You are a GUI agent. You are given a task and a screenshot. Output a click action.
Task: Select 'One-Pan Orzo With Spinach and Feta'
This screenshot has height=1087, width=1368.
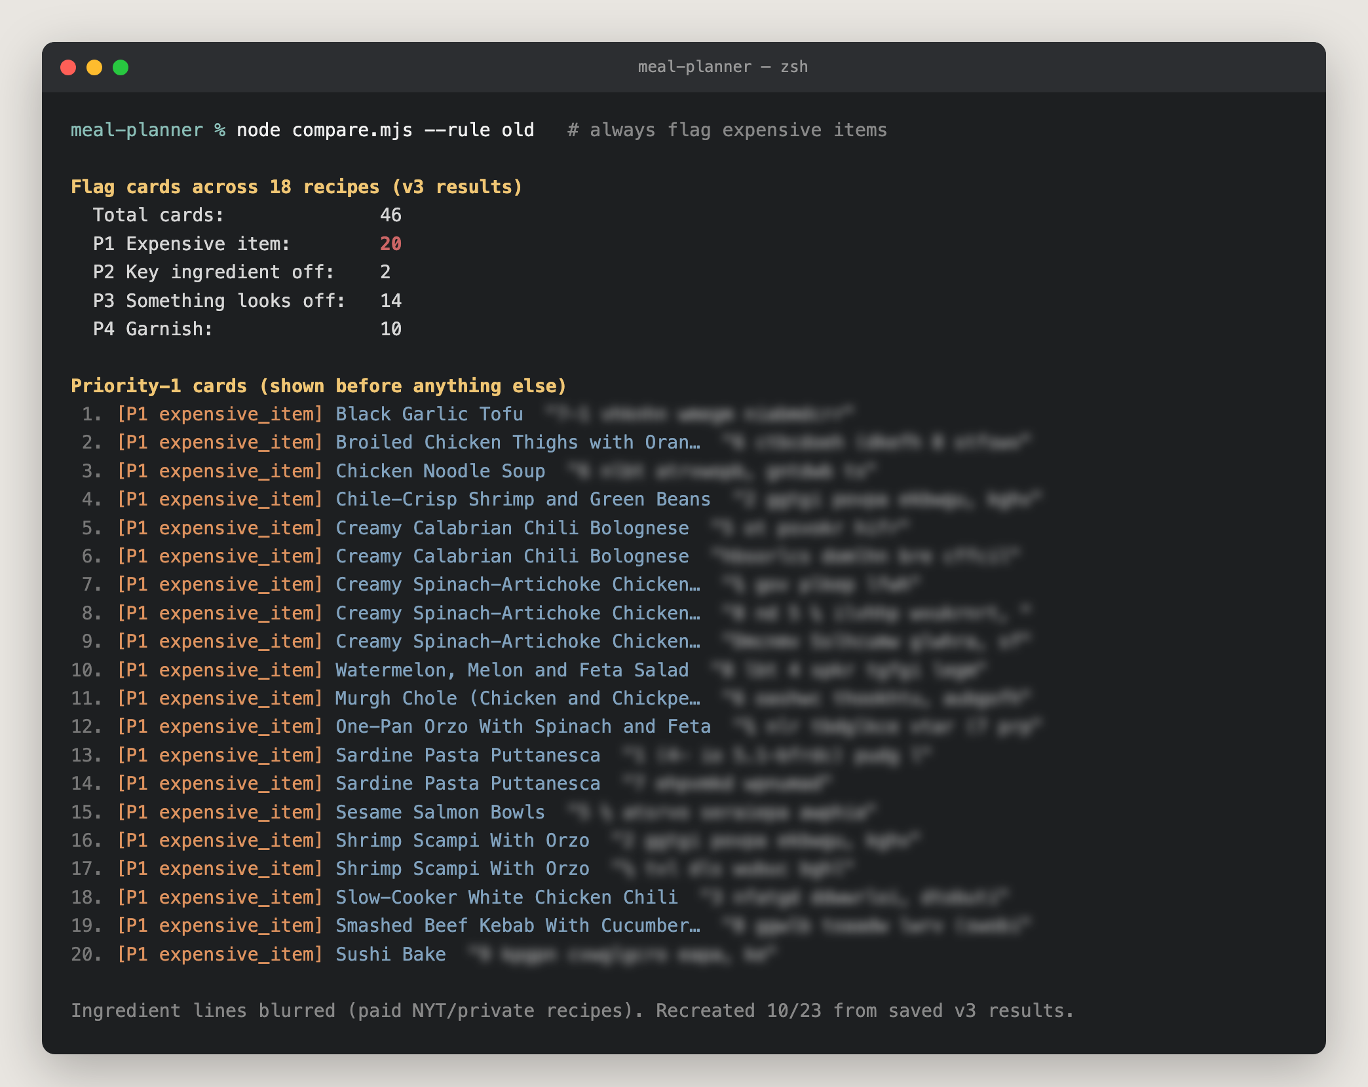tap(523, 726)
